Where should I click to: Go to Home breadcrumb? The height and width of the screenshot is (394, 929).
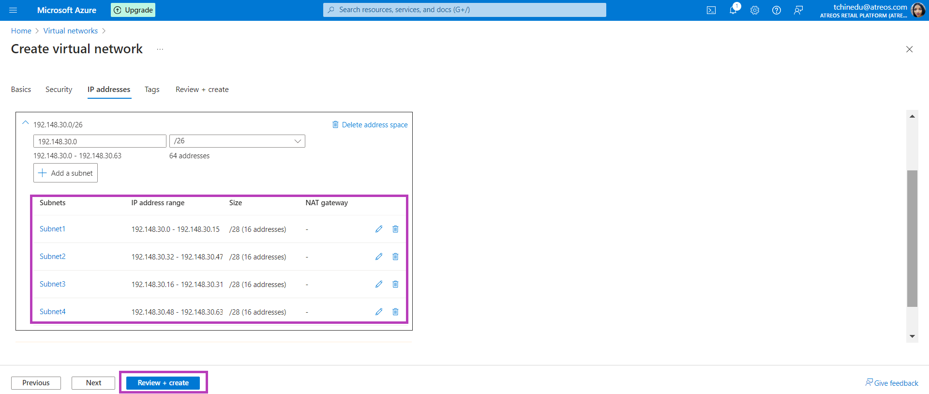(x=21, y=31)
